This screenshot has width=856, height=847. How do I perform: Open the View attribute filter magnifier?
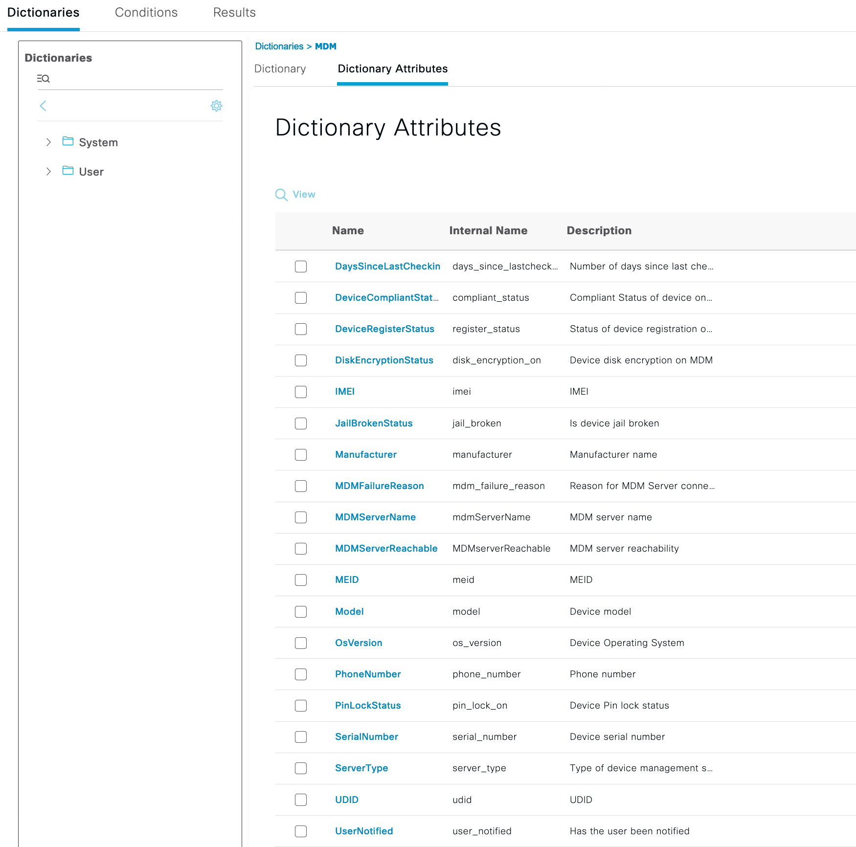click(281, 194)
